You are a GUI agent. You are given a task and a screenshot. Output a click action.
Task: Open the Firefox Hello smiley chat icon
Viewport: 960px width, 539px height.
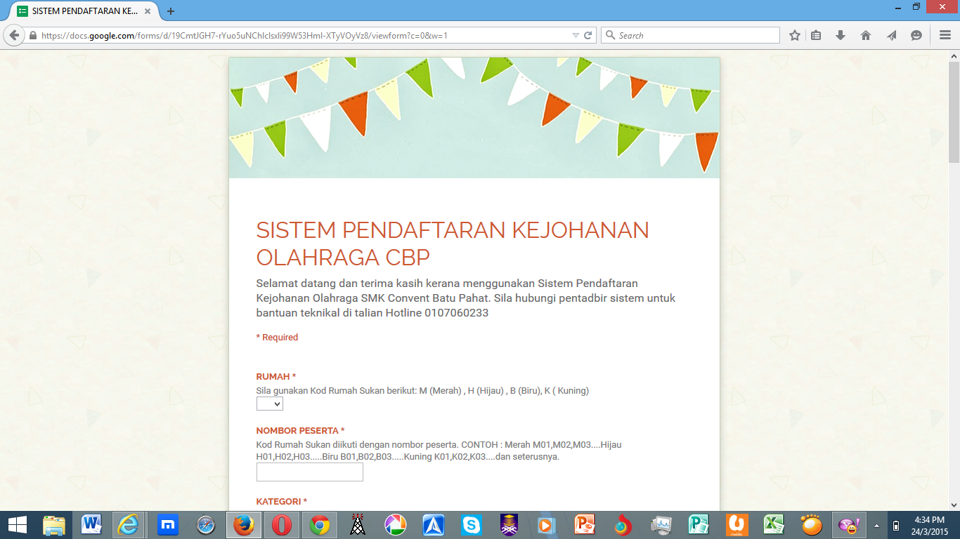(916, 35)
